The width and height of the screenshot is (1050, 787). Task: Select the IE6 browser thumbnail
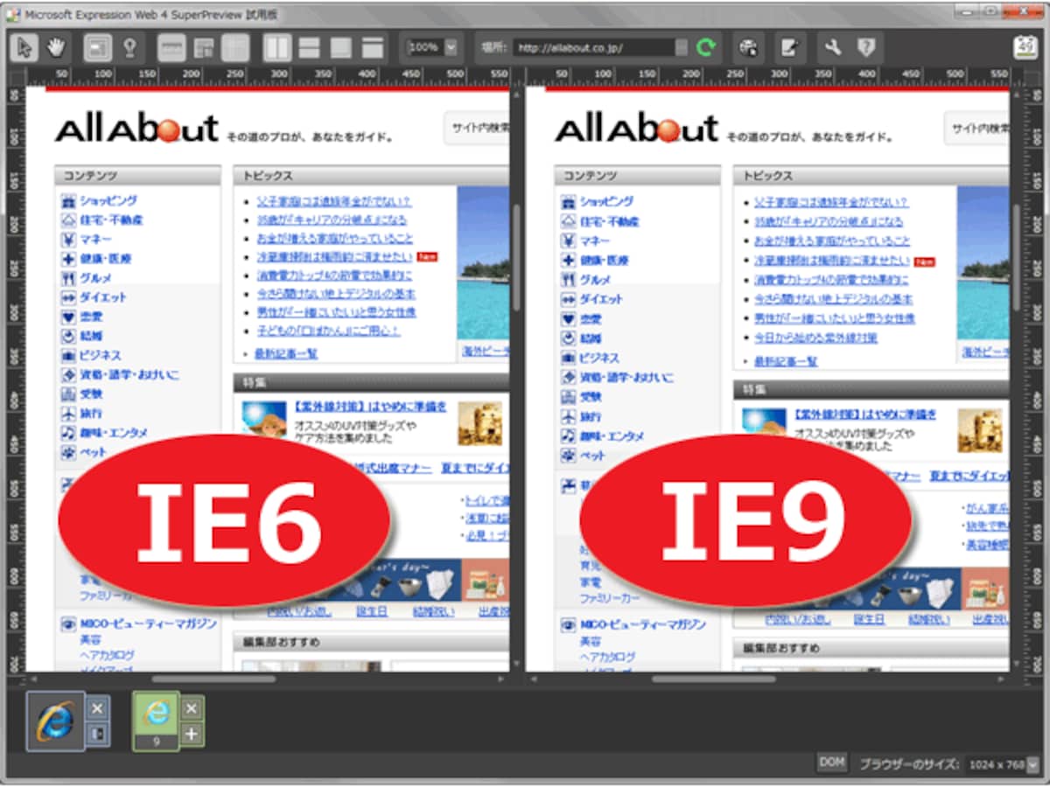[56, 721]
